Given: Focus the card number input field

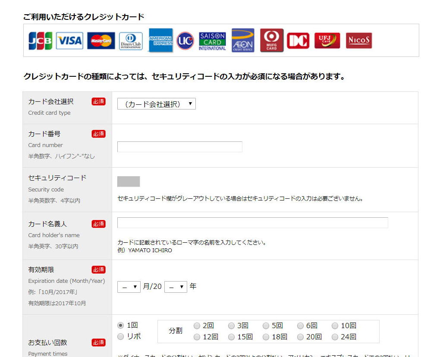Looking at the screenshot, I should (x=179, y=147).
